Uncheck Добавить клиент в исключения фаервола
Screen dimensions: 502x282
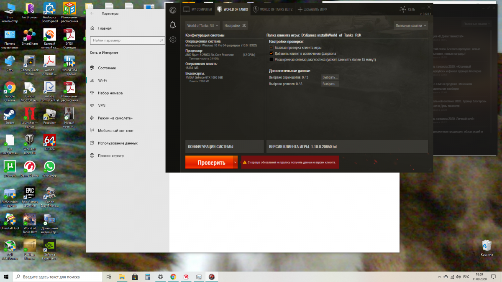click(271, 53)
